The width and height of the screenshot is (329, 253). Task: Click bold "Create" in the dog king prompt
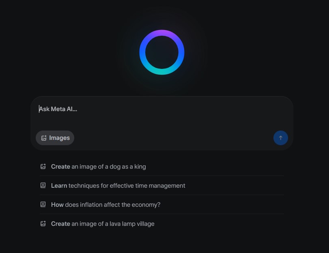60,167
